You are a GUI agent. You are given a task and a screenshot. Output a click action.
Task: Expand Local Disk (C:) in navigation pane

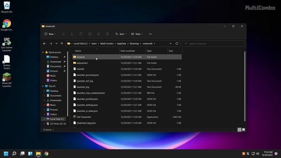click(x=44, y=119)
